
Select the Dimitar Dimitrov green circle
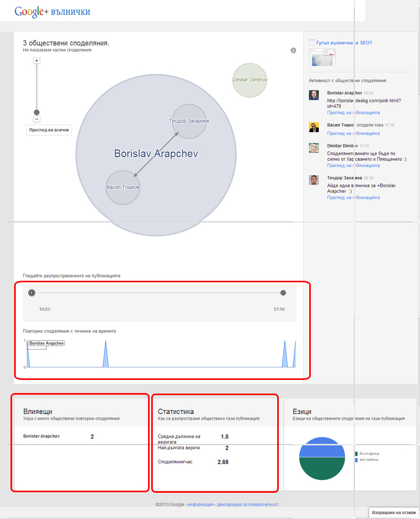[x=249, y=80]
